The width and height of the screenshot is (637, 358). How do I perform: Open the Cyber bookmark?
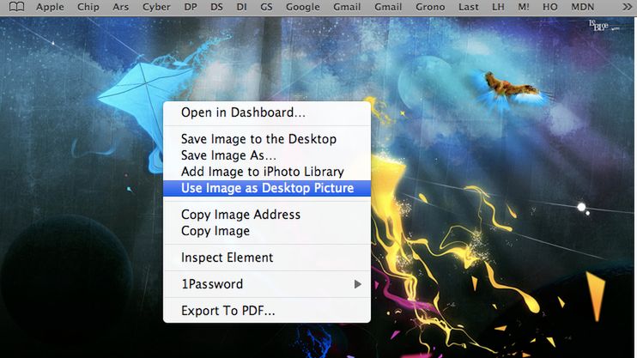click(x=156, y=7)
